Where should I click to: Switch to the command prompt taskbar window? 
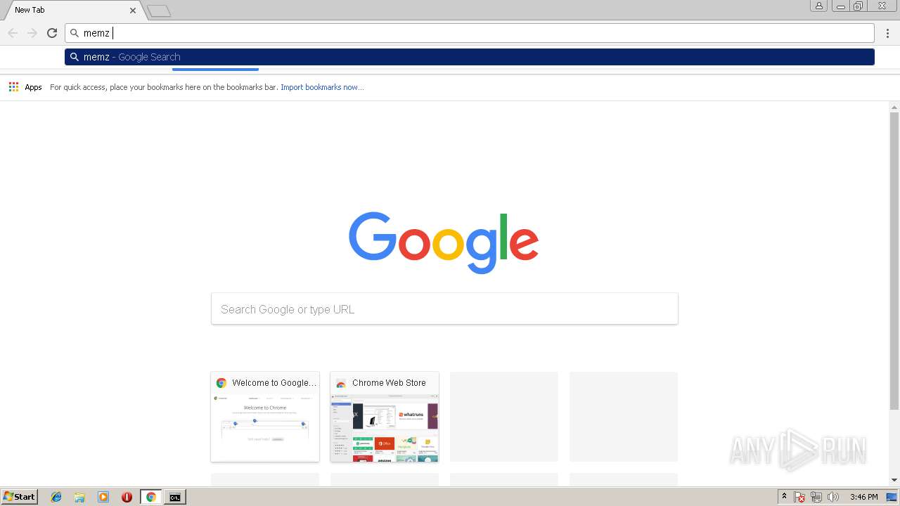click(174, 497)
